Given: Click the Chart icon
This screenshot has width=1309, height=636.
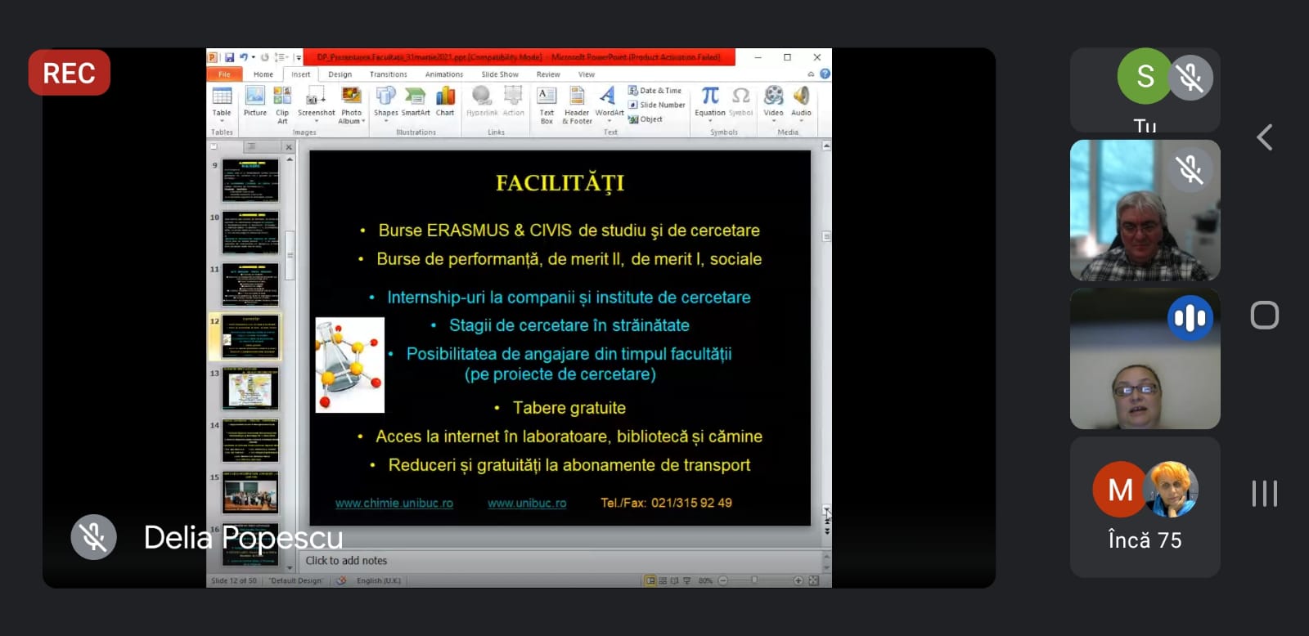Looking at the screenshot, I should (x=445, y=96).
